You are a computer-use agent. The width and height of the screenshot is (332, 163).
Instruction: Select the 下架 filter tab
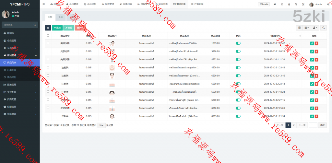point(60,17)
